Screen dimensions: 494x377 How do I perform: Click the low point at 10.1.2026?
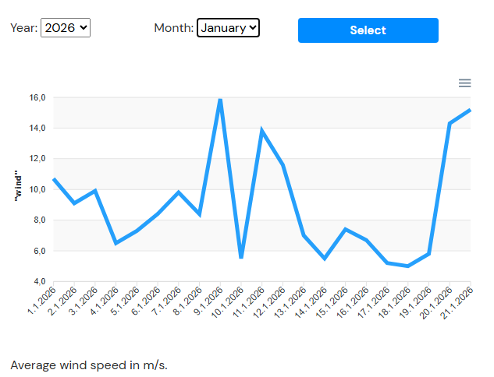(x=241, y=257)
